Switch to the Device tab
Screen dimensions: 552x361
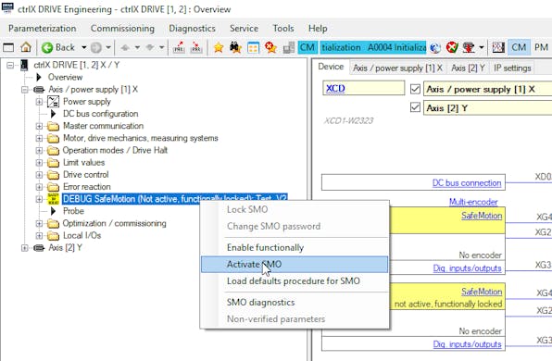coord(331,67)
